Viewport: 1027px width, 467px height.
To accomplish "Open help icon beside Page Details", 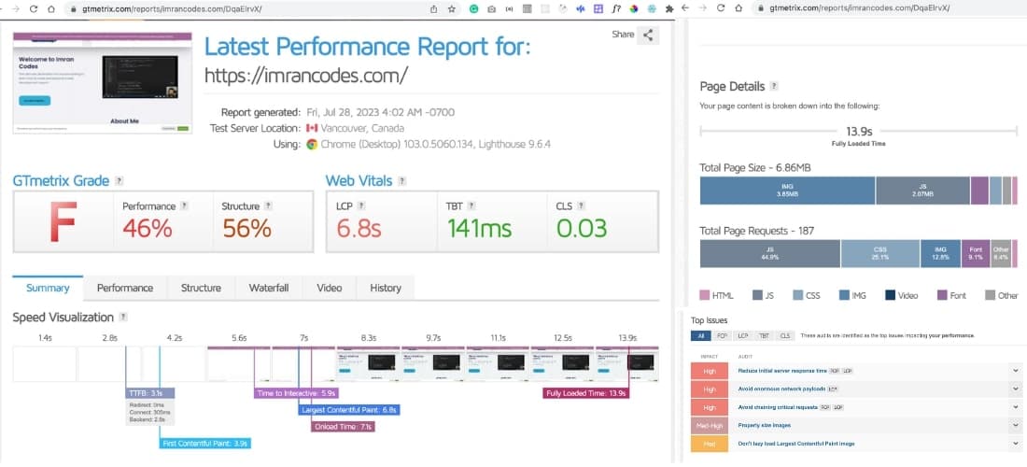I will pos(774,86).
